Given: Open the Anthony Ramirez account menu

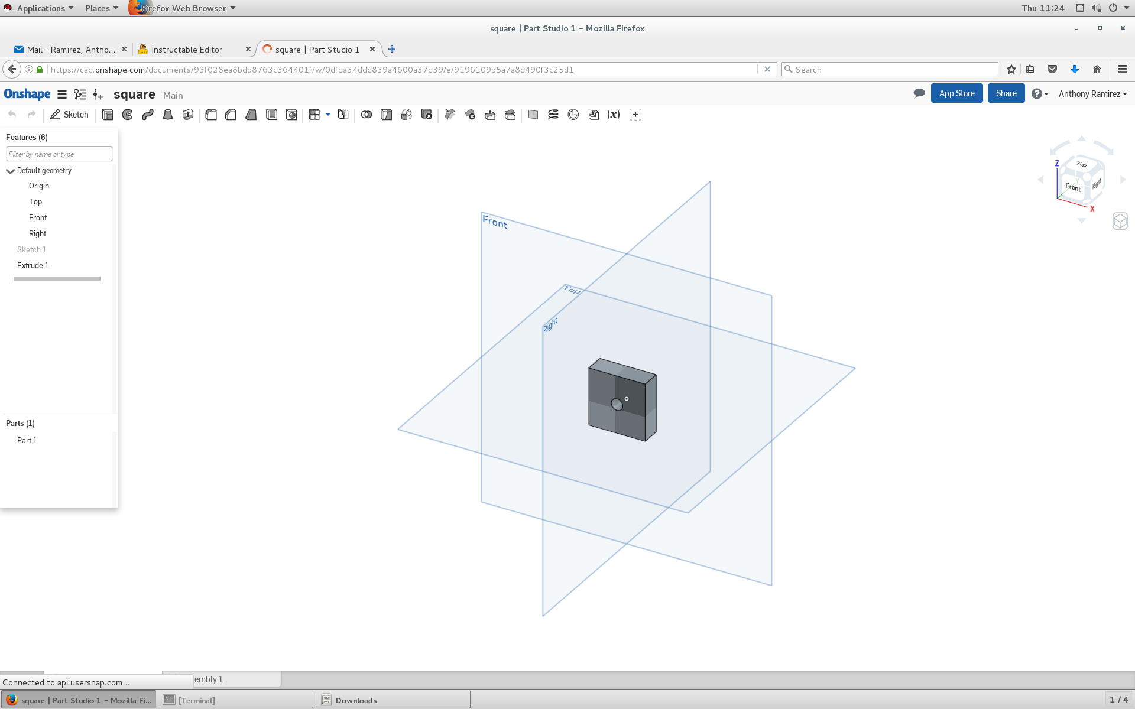Looking at the screenshot, I should 1092,94.
